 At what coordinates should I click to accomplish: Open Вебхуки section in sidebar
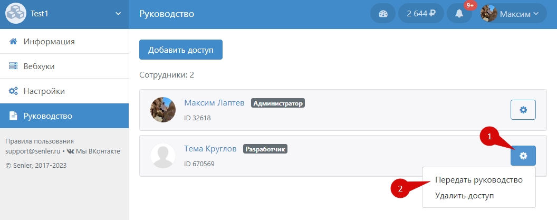(x=39, y=66)
